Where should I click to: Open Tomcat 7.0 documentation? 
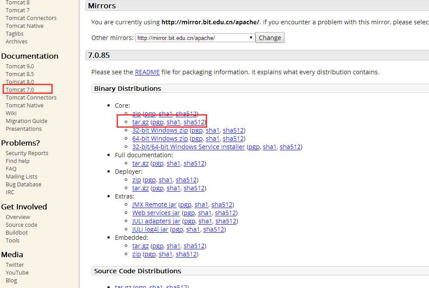pos(20,89)
